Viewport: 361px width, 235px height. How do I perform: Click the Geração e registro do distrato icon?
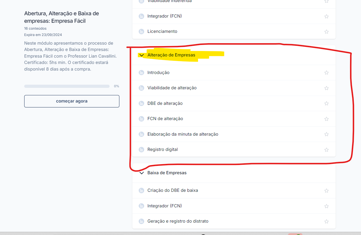[x=141, y=221]
